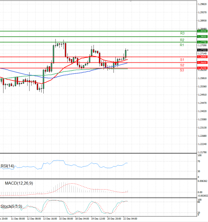Click the 1.27590 price axis value

(x=202, y=45)
